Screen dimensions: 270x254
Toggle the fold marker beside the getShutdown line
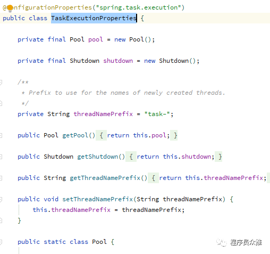1,157
